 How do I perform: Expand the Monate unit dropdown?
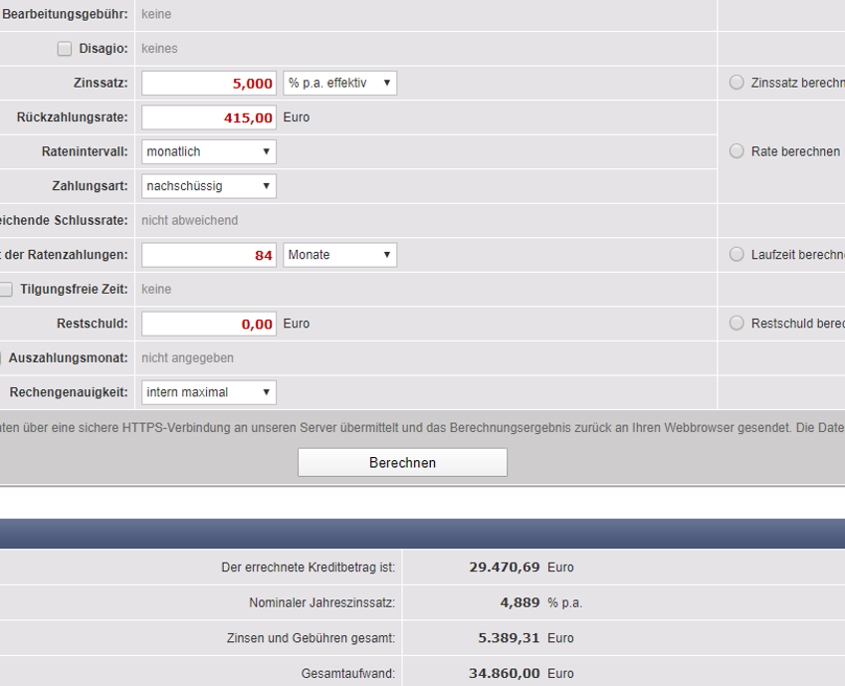(339, 255)
